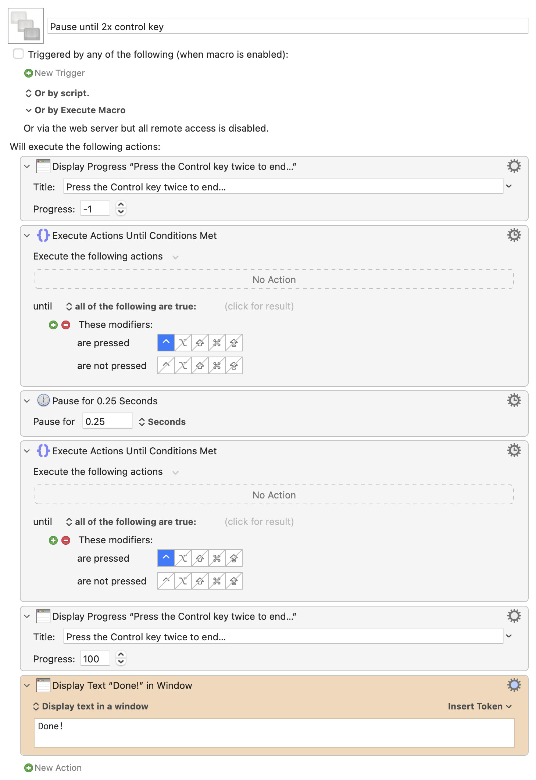
Task: Remove condition with red minus in second Until block
Action: tap(66, 540)
